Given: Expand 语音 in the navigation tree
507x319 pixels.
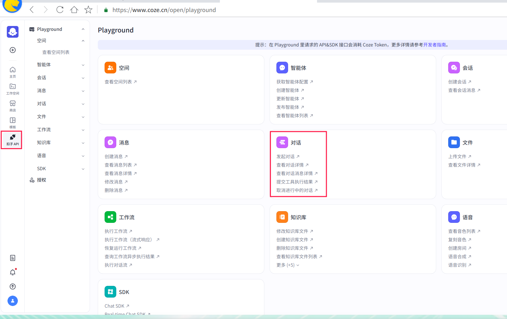Looking at the screenshot, I should tap(83, 156).
